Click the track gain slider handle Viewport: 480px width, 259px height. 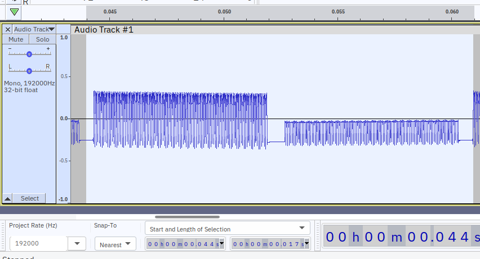click(x=29, y=54)
